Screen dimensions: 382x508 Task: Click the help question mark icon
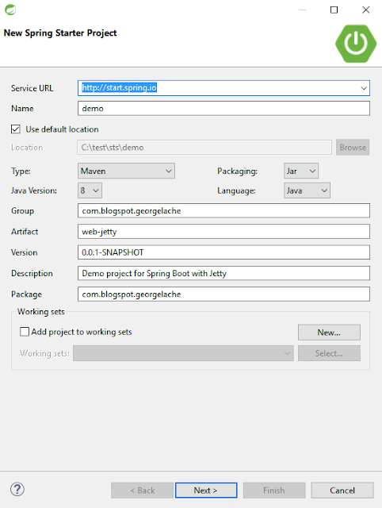tap(17, 489)
